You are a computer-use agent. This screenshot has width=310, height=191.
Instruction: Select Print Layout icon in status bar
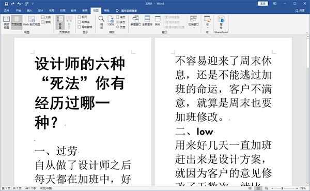(258, 188)
